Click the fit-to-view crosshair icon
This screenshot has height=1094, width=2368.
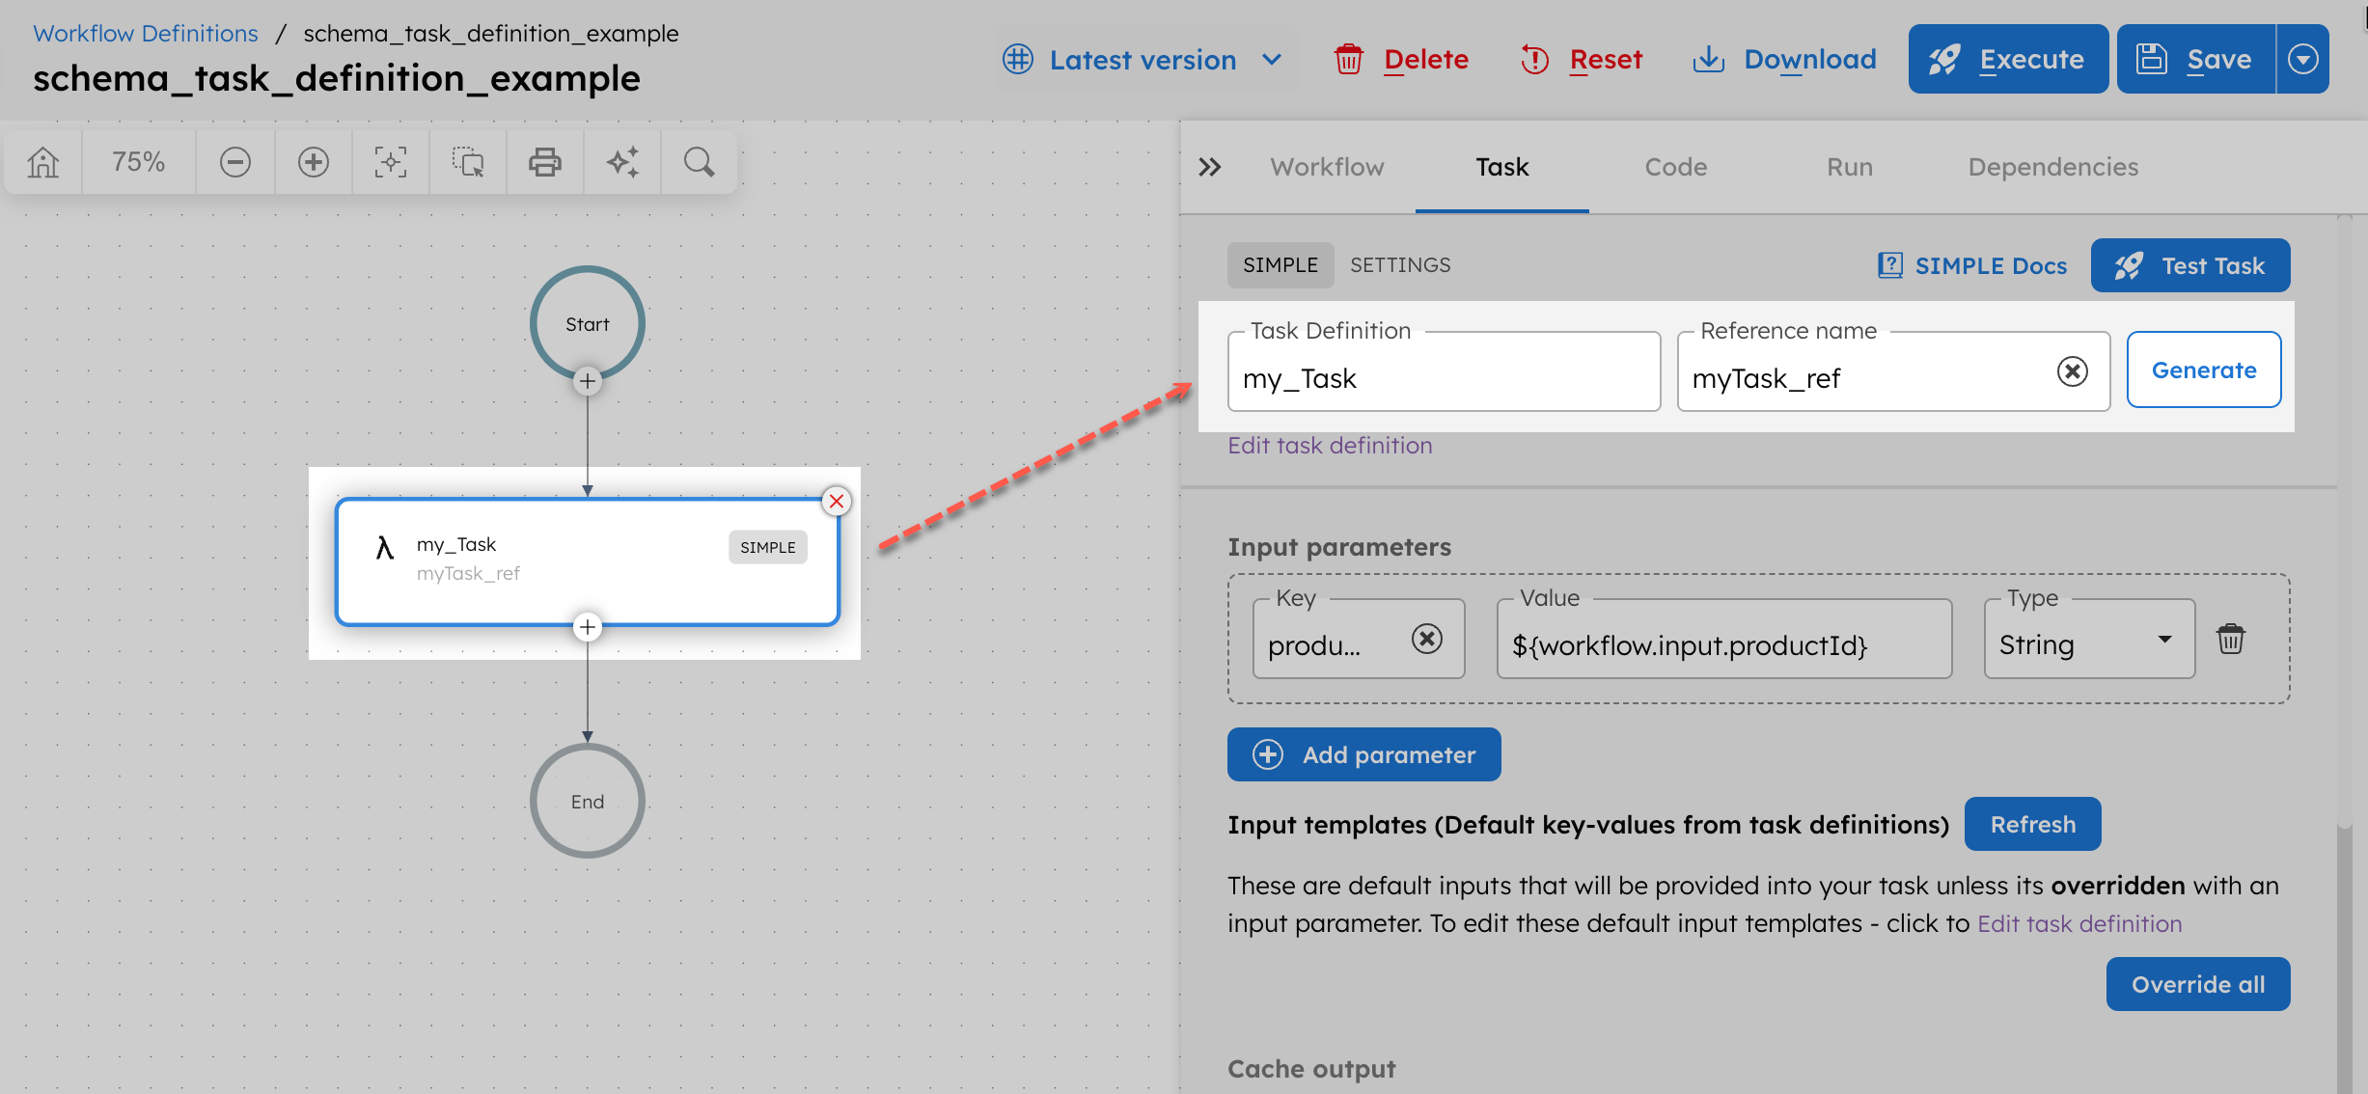390,161
